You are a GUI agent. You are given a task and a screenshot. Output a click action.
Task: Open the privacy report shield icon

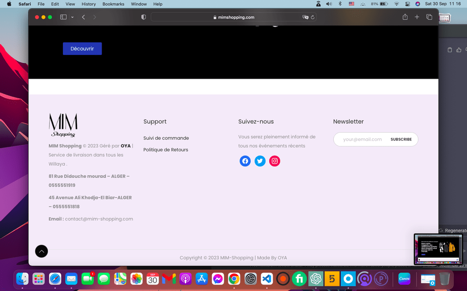[x=144, y=17]
